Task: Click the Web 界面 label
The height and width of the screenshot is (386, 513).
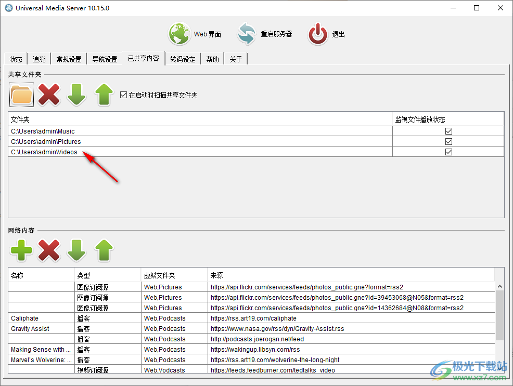Action: (x=208, y=34)
